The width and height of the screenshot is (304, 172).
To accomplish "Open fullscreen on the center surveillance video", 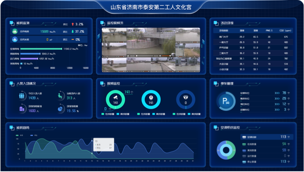I will pos(173,56).
